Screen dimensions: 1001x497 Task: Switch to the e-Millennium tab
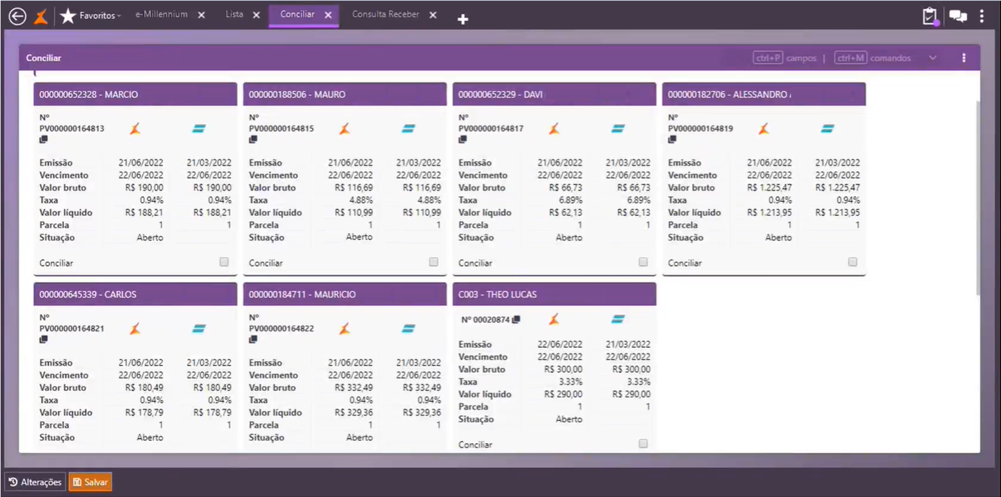[x=161, y=14]
